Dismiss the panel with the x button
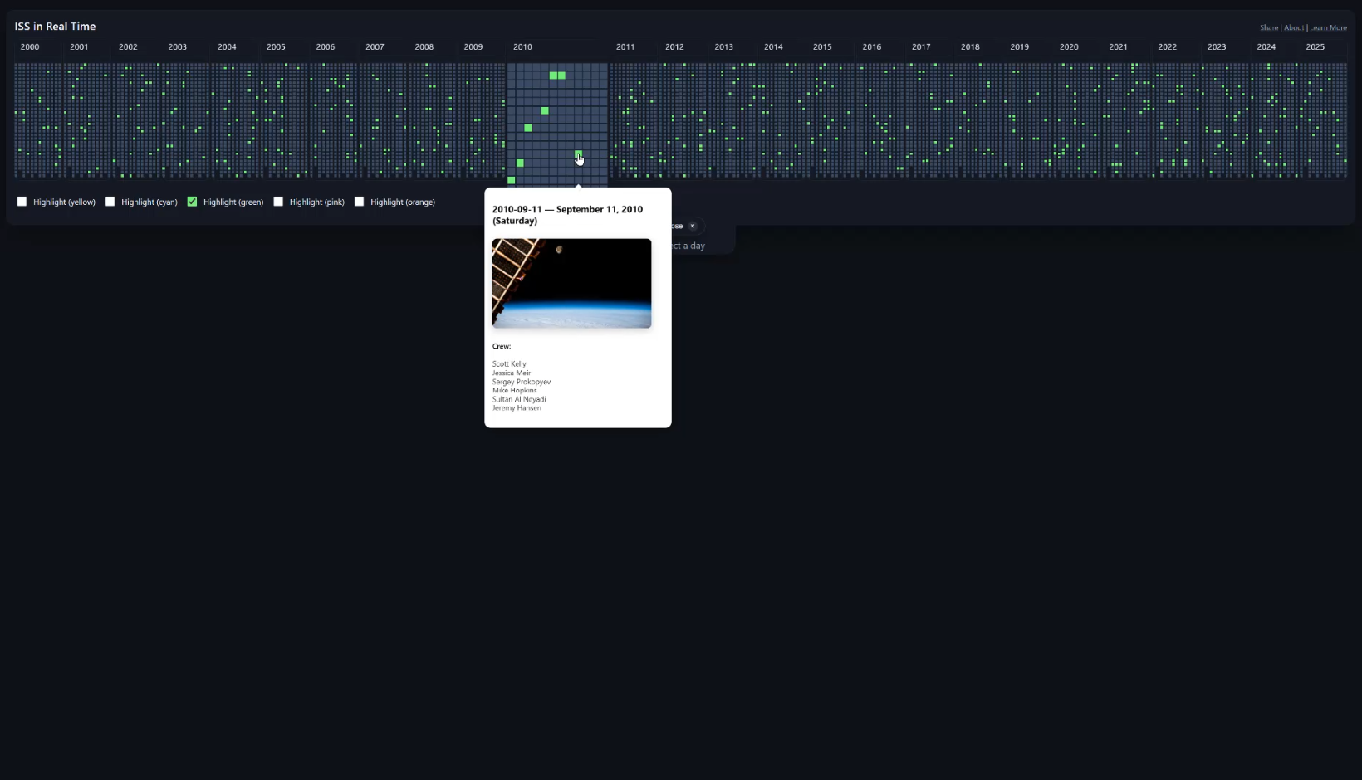This screenshot has width=1362, height=780. click(x=693, y=226)
